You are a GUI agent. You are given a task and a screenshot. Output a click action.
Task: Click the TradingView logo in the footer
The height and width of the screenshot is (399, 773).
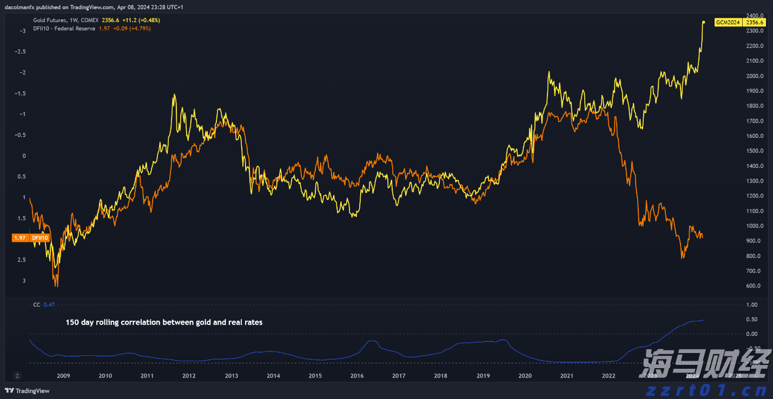coord(27,390)
